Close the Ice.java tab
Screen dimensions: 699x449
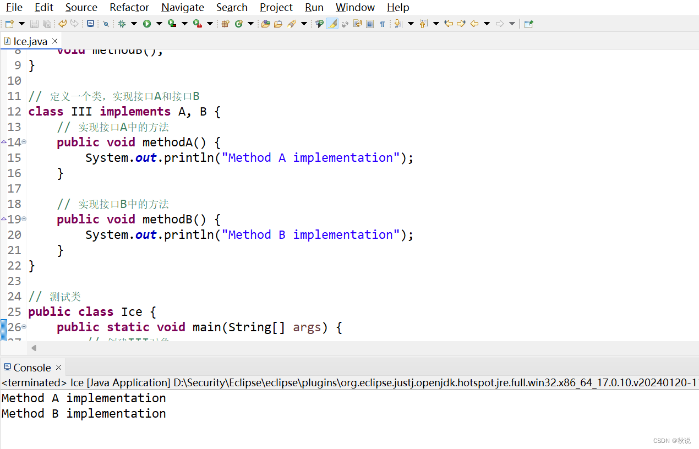56,41
